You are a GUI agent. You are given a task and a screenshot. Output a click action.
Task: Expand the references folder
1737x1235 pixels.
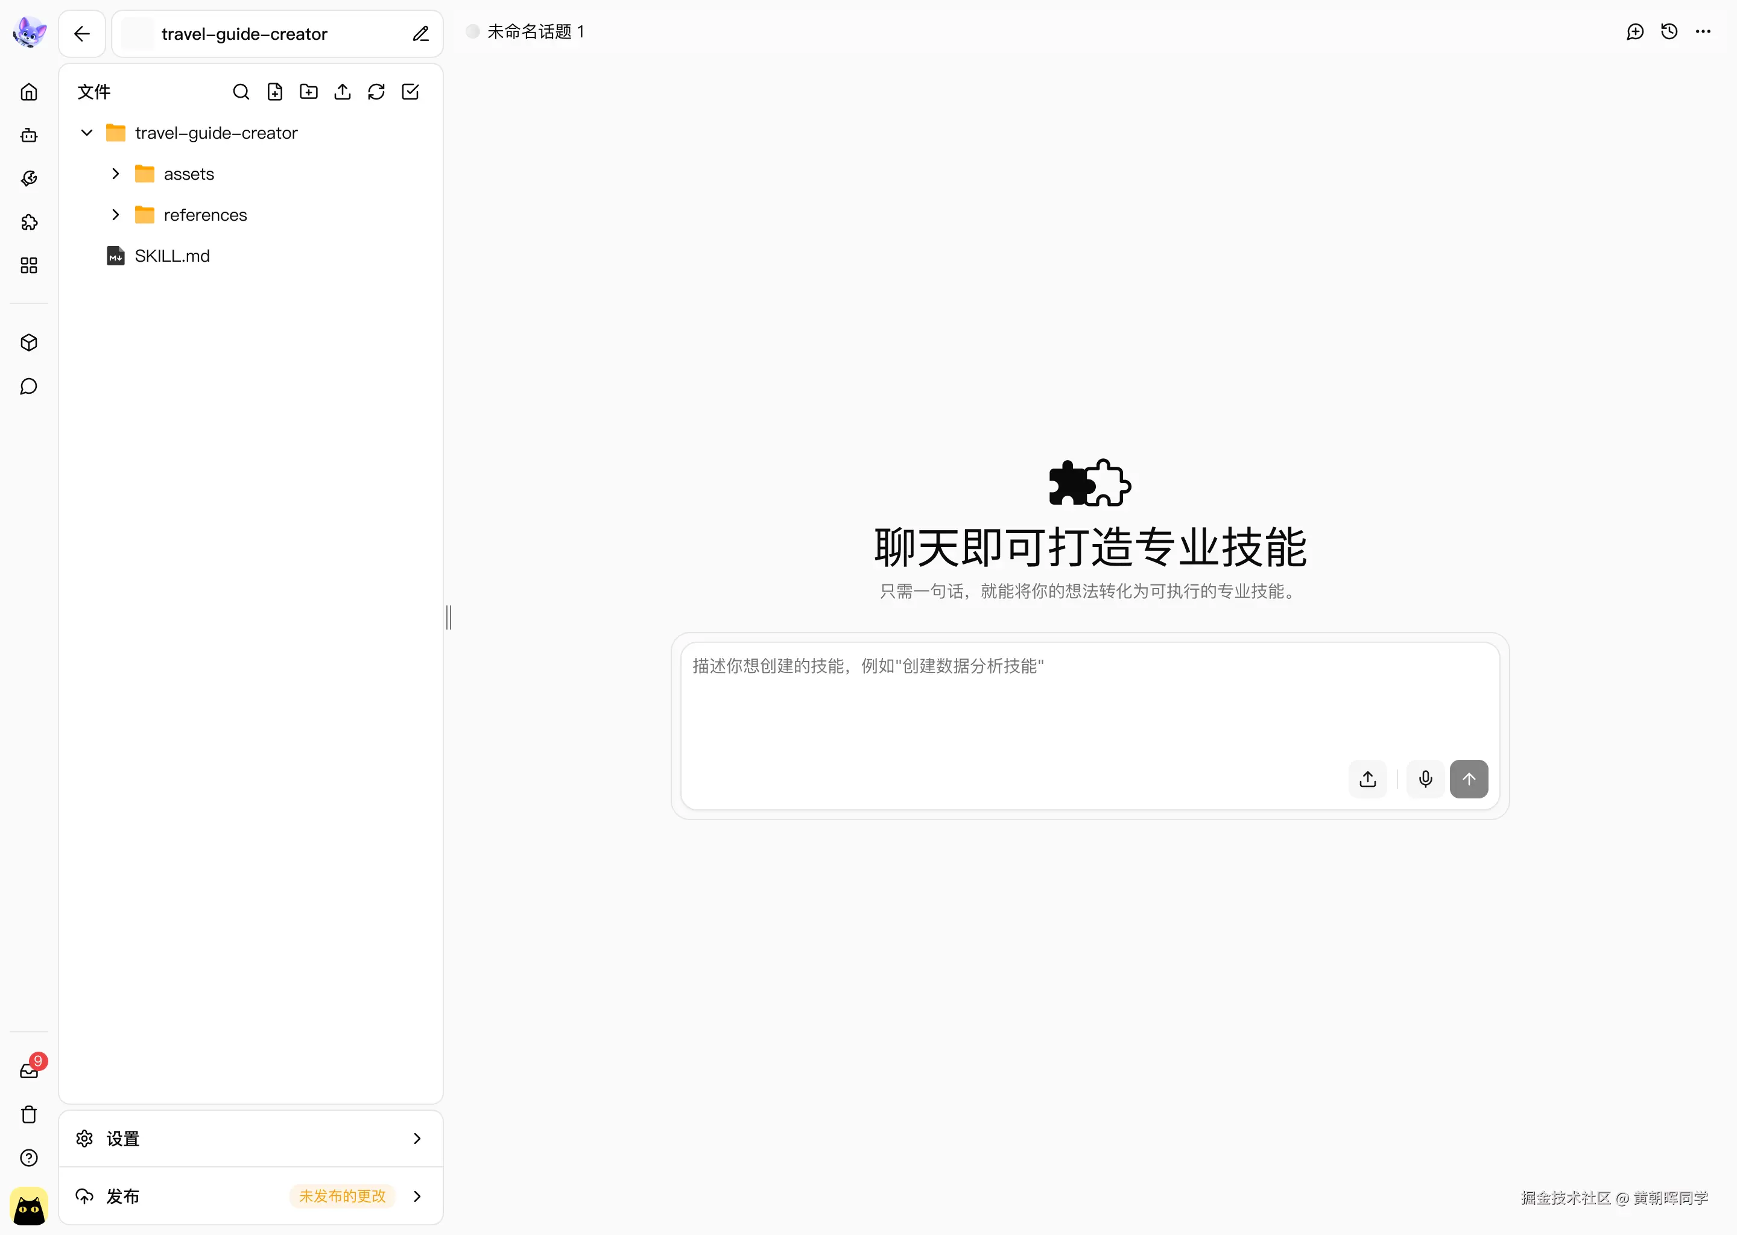click(x=116, y=215)
